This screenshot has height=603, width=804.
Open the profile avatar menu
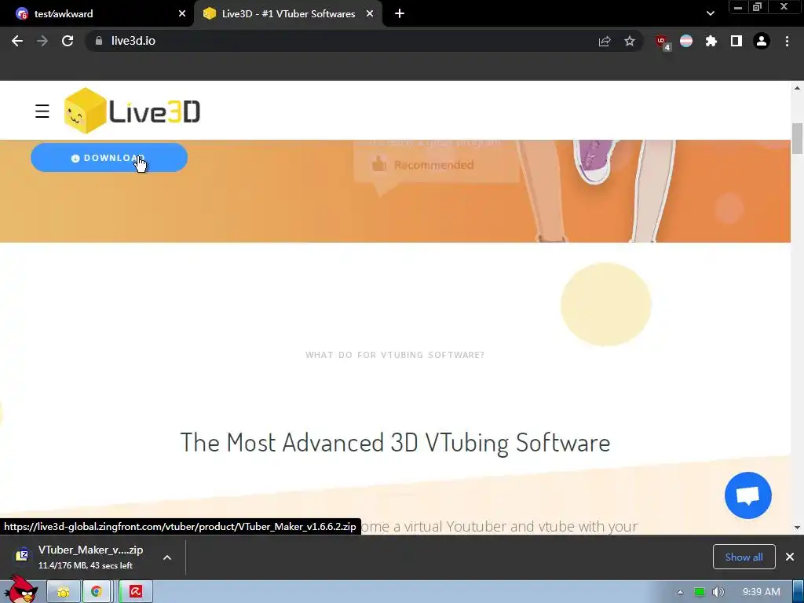point(762,41)
